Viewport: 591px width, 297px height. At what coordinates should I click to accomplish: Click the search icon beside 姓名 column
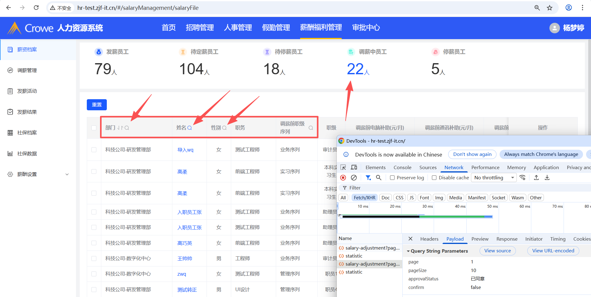click(190, 128)
